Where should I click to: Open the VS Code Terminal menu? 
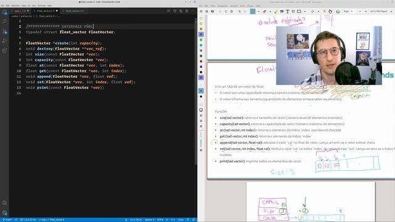pos(41,6)
